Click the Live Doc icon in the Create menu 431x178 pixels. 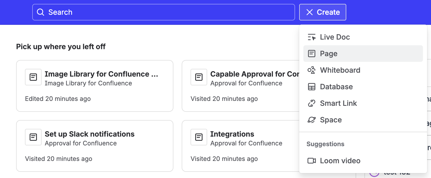[311, 37]
